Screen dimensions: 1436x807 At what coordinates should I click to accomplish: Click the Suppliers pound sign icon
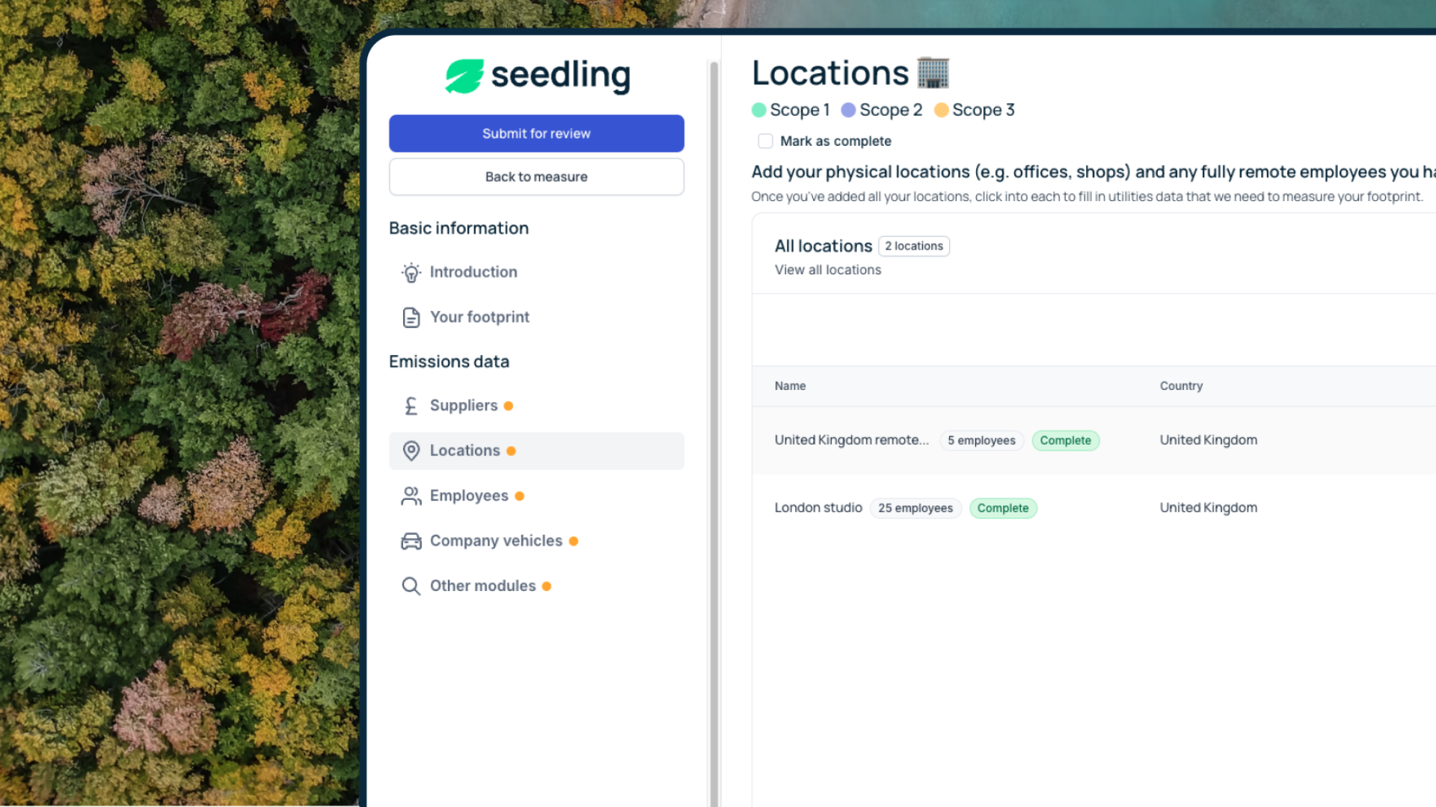411,406
